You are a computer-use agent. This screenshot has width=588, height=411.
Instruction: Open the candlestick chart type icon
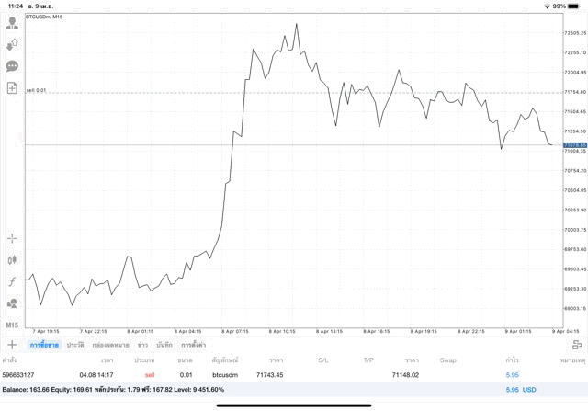(12, 260)
